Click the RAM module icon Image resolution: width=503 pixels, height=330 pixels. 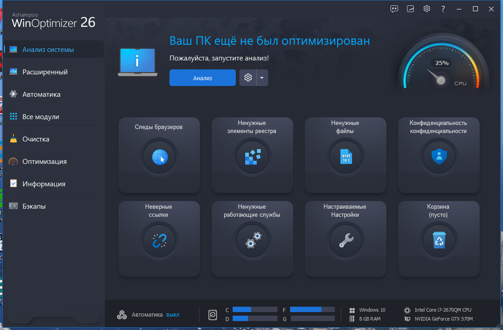point(352,319)
